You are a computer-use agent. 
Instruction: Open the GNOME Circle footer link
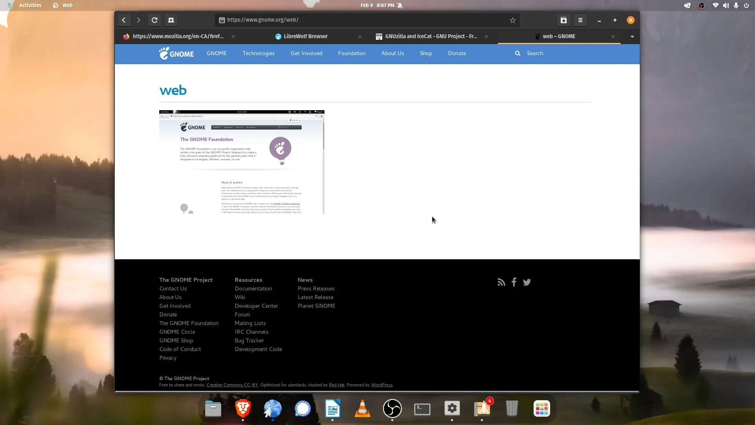pyautogui.click(x=177, y=332)
